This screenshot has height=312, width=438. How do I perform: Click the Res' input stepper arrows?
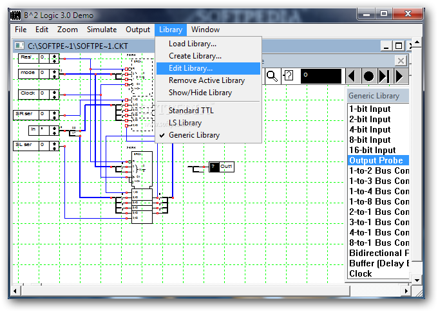coord(54,59)
